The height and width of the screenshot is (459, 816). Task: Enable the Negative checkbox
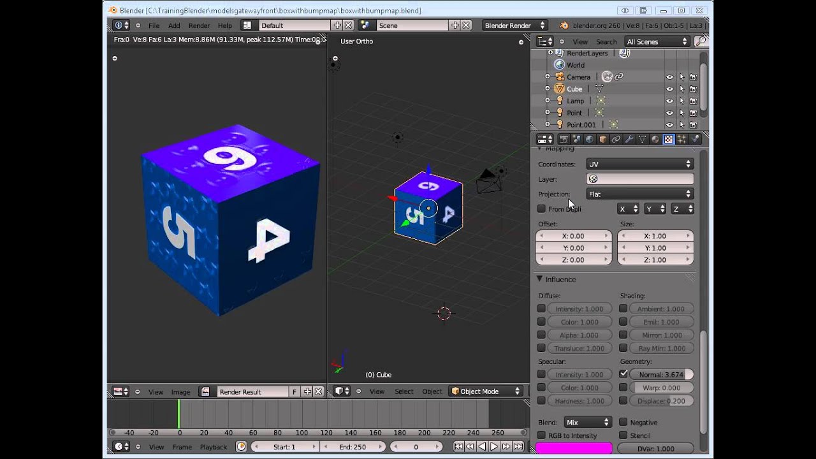(x=623, y=422)
